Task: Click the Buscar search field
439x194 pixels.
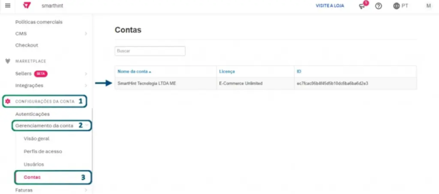Action: coord(150,51)
